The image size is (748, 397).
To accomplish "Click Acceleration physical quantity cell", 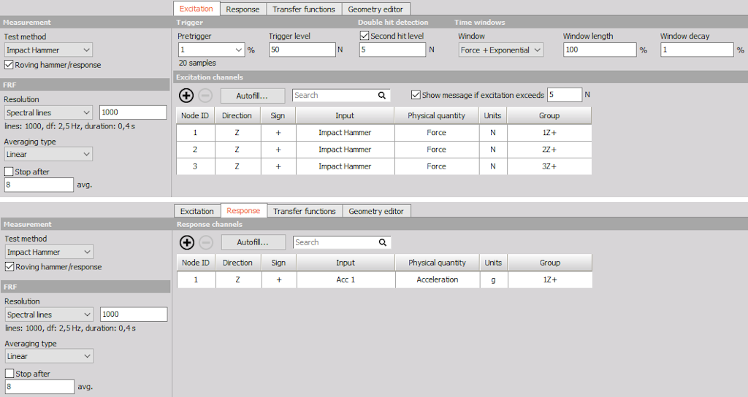I will 438,280.
